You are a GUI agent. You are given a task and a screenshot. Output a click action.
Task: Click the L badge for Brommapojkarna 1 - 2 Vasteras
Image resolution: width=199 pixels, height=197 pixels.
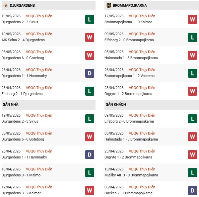point(192,73)
